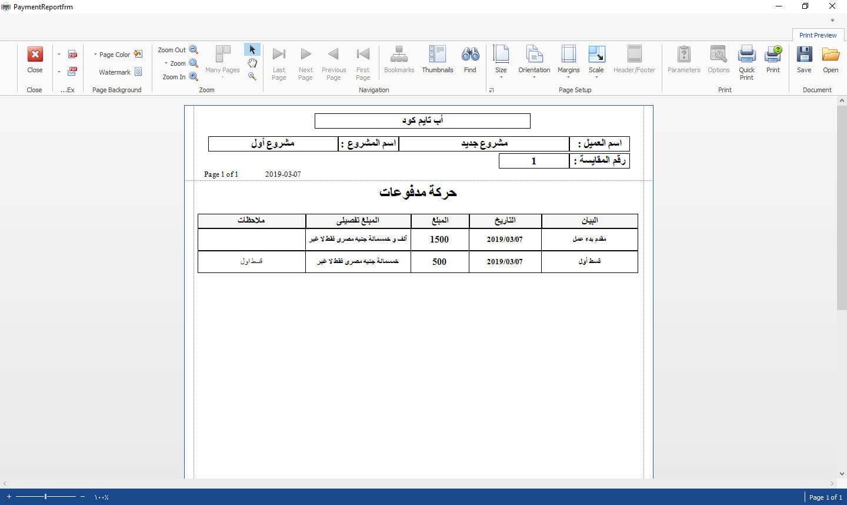Select the Print Preview ribbon tab

point(818,35)
